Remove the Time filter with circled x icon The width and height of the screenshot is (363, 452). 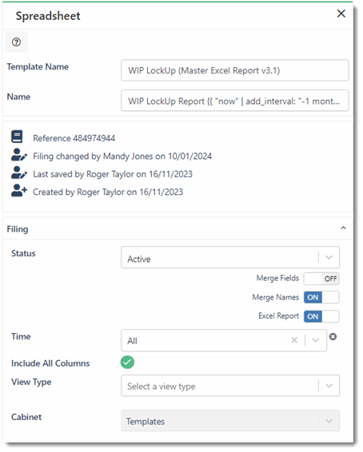pyautogui.click(x=333, y=336)
